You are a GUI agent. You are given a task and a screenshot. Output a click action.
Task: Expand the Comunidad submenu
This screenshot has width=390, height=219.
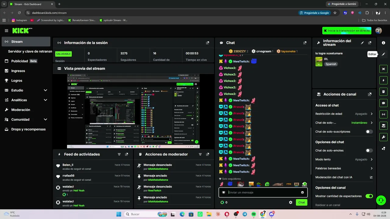coord(45,120)
